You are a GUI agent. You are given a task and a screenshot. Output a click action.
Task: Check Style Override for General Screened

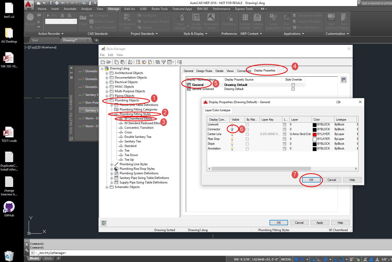point(293,89)
